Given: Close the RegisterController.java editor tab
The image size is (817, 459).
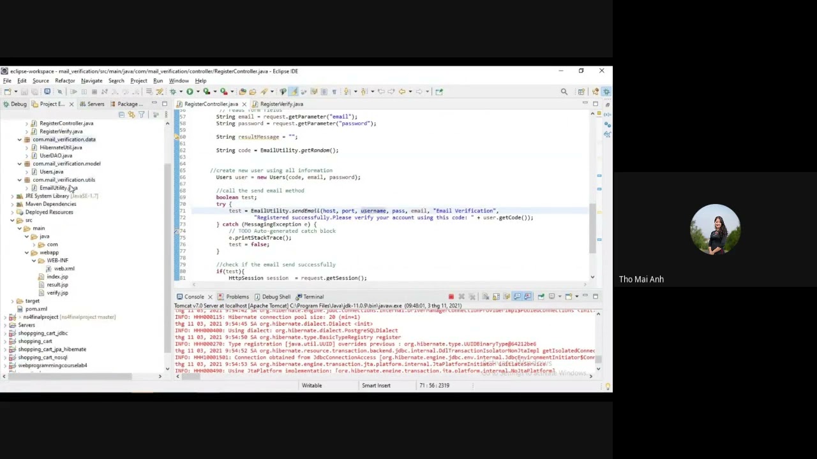Looking at the screenshot, I should coord(244,104).
